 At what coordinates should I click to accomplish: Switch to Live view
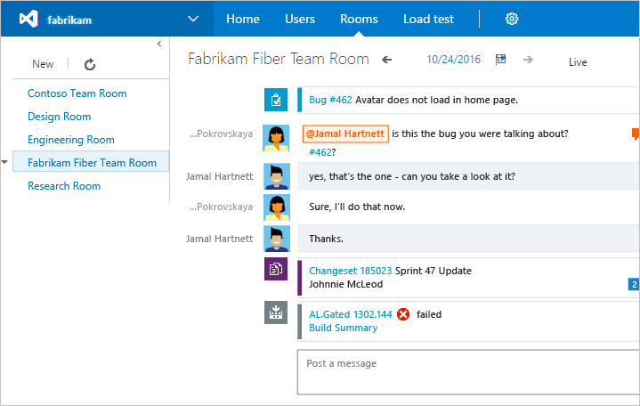(x=578, y=62)
